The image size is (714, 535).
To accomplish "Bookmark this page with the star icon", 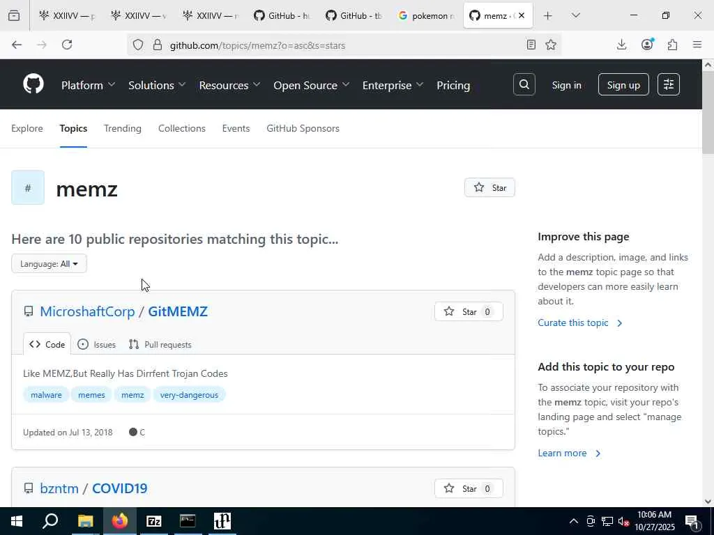I will point(551,45).
